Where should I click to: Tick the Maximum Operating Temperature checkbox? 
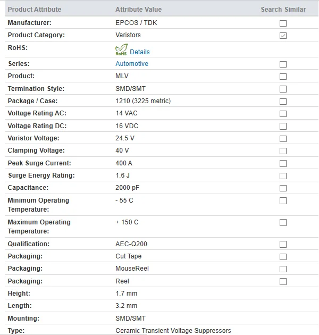pyautogui.click(x=283, y=222)
